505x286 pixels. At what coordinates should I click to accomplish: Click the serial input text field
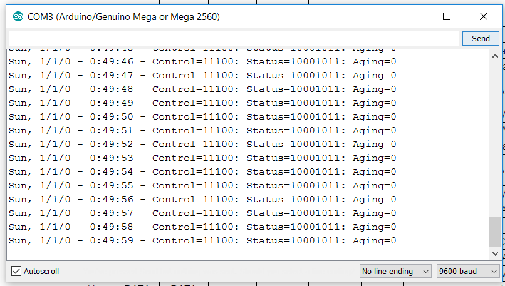pyautogui.click(x=234, y=39)
